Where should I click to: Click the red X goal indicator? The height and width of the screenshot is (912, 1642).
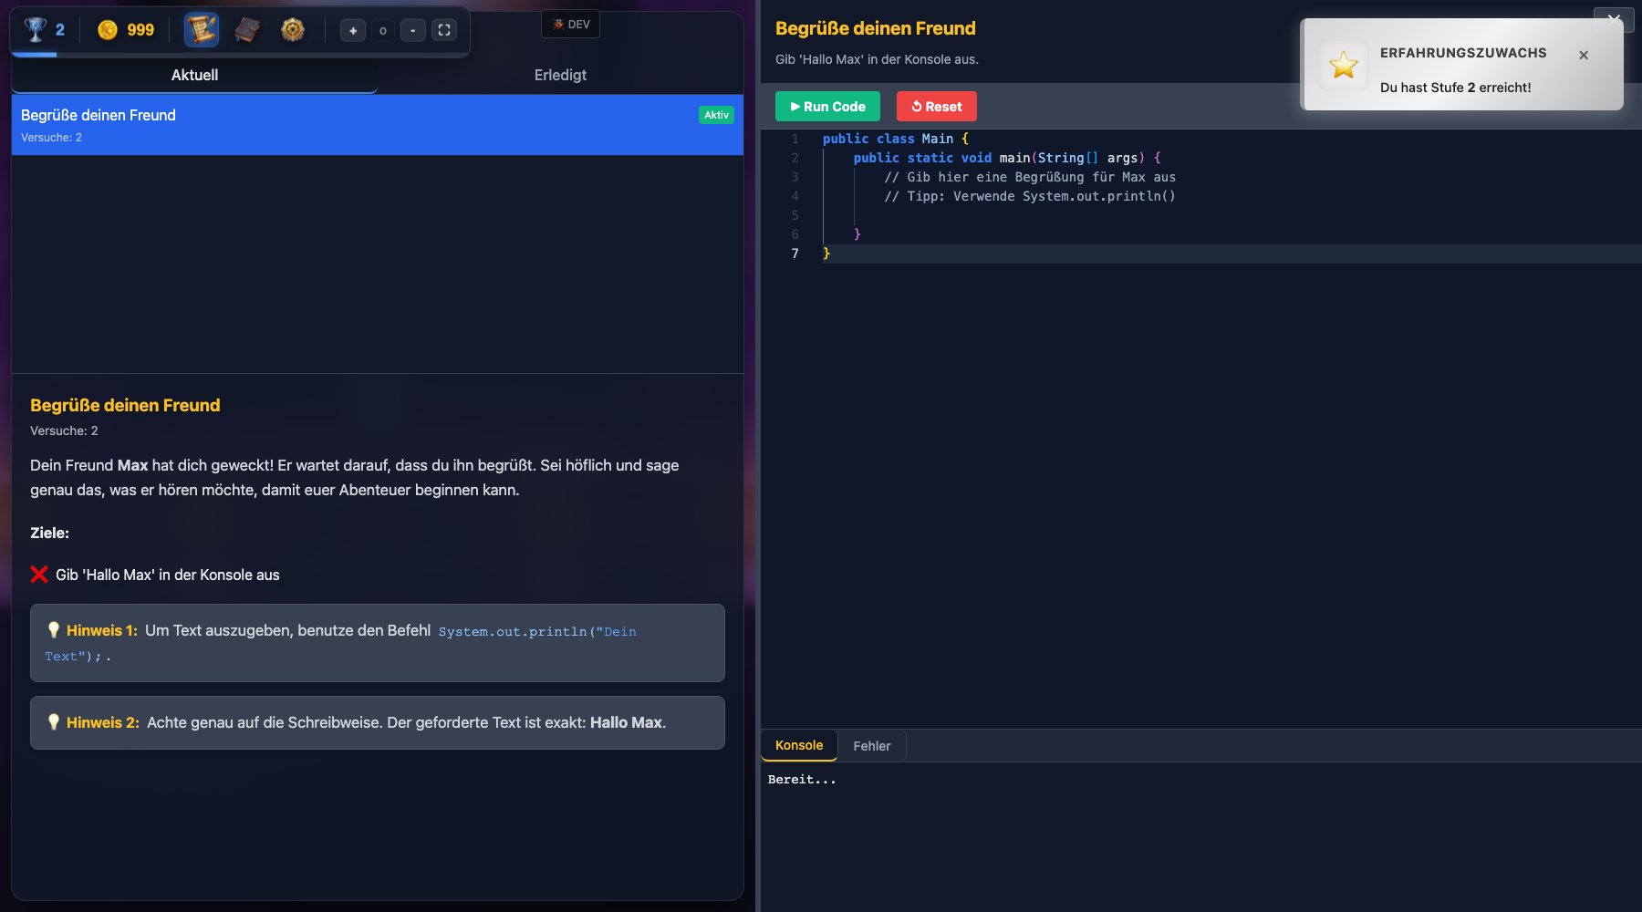[38, 575]
